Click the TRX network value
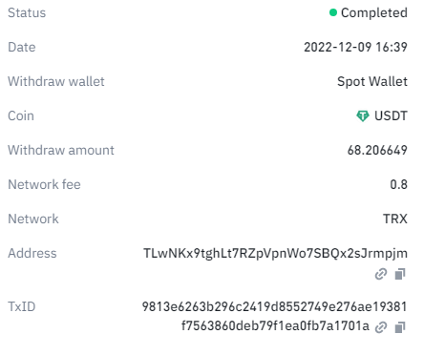The height and width of the screenshot is (355, 424). click(395, 219)
